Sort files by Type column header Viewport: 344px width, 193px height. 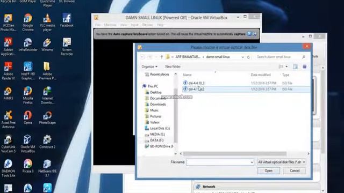pyautogui.click(x=285, y=75)
